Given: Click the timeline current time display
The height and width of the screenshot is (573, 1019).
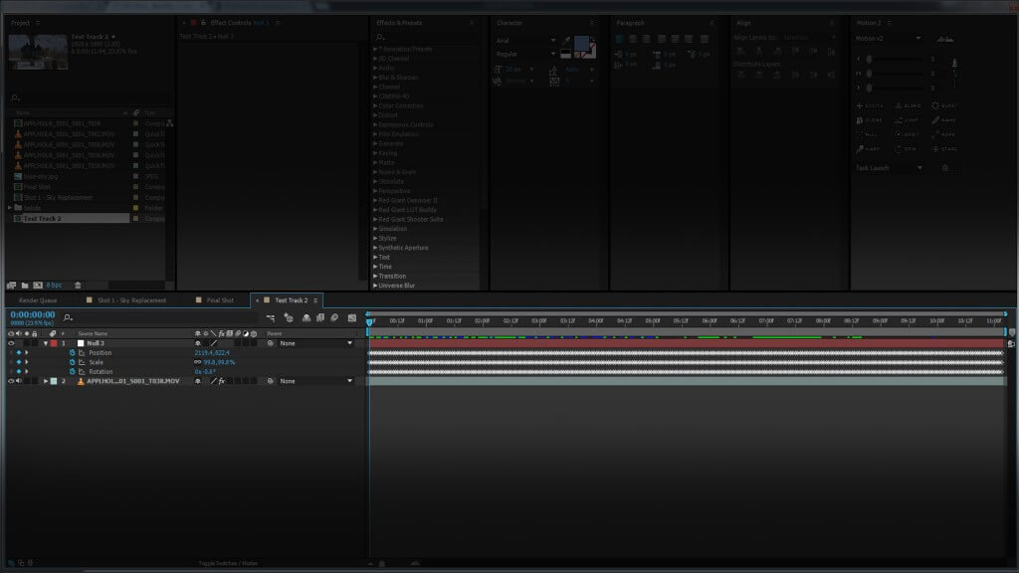Looking at the screenshot, I should [x=33, y=314].
